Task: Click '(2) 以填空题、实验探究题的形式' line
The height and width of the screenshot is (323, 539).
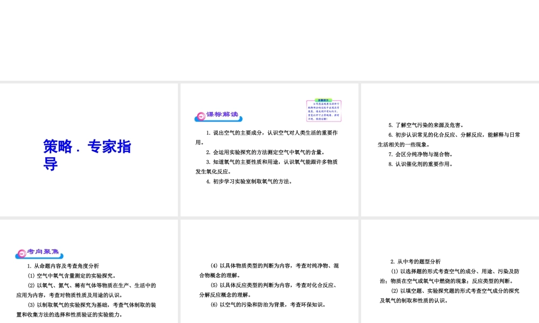Action: pyautogui.click(x=455, y=291)
